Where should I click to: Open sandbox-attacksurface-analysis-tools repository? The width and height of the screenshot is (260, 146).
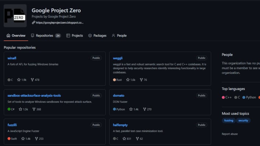tap(34, 96)
